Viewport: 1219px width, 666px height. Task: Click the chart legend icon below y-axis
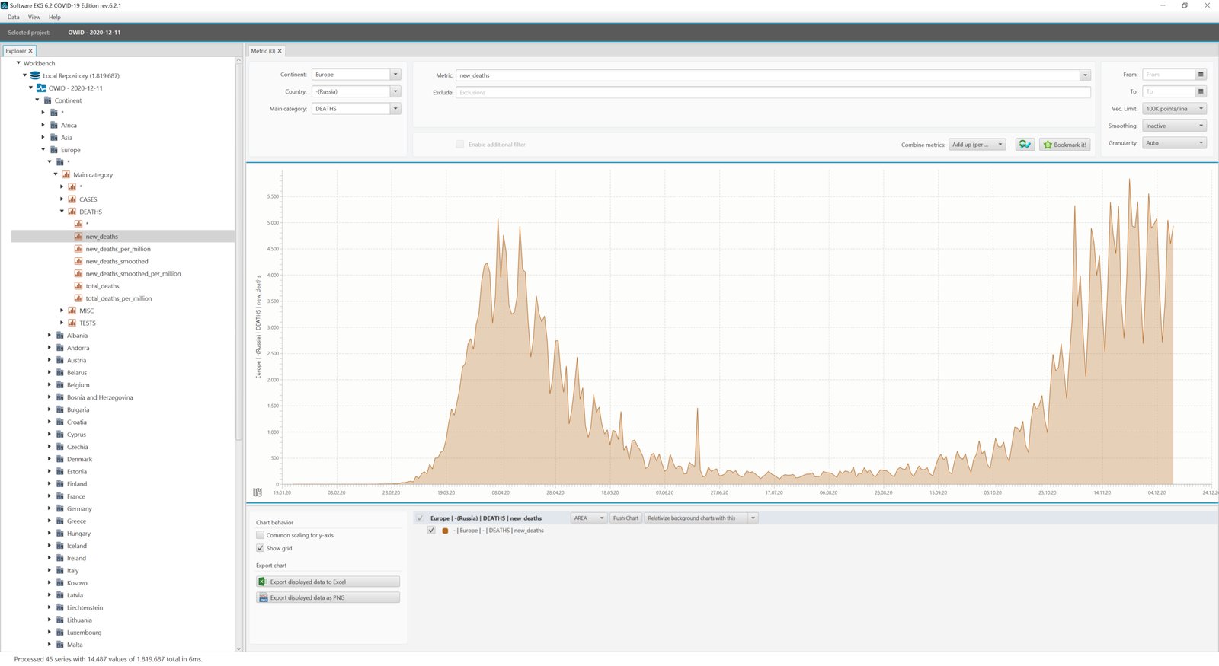(x=258, y=492)
